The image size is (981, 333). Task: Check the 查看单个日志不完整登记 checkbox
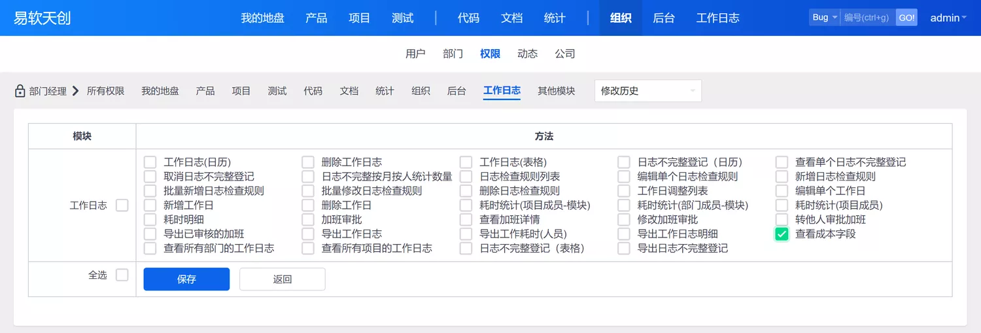pyautogui.click(x=782, y=162)
